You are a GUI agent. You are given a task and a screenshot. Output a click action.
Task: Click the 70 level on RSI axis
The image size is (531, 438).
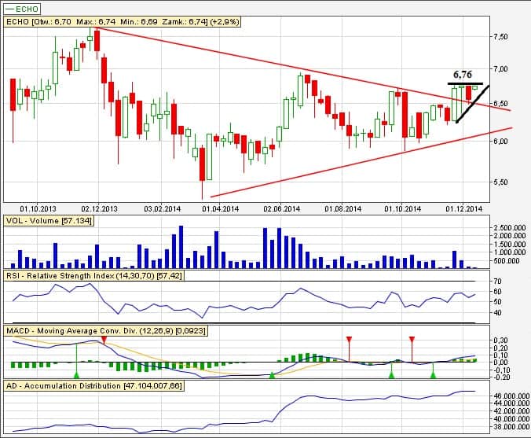coord(497,281)
